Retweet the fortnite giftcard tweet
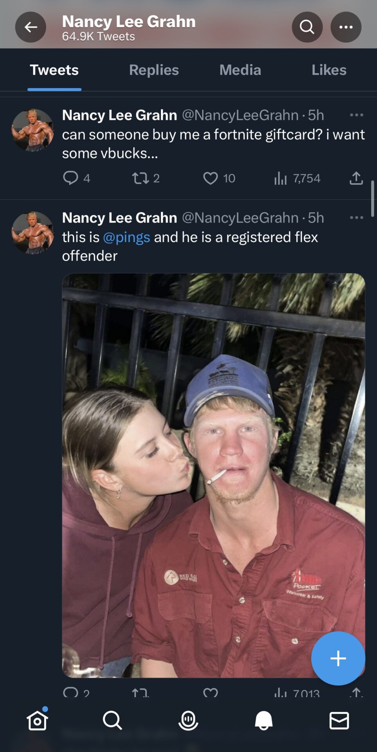Screen dimensions: 377x752 tap(141, 178)
